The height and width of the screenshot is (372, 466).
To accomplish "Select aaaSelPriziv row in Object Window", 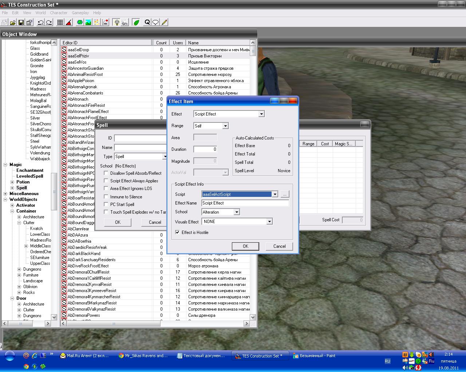I will (x=155, y=56).
